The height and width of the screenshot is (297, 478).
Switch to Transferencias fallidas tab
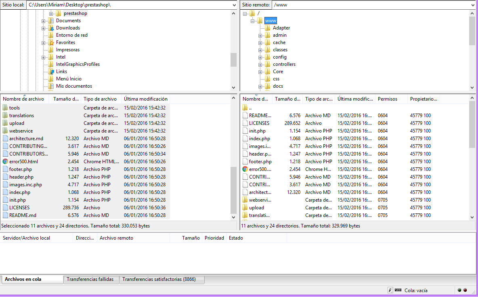pyautogui.click(x=90, y=279)
